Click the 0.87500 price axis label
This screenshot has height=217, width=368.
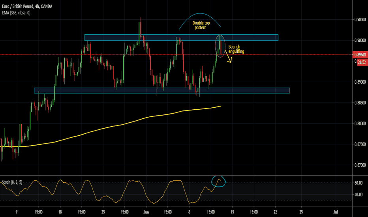(360, 144)
